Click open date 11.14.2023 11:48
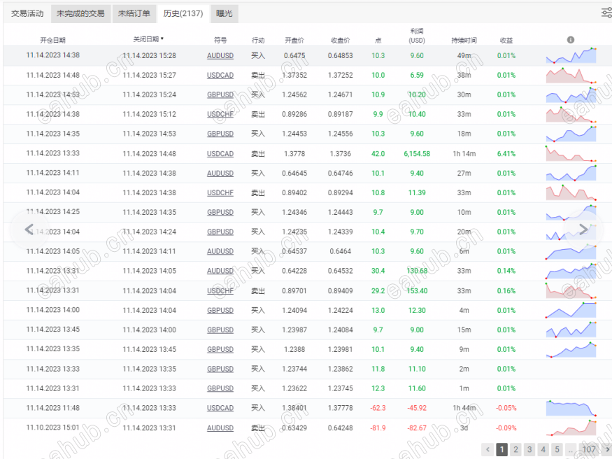 click(x=52, y=408)
